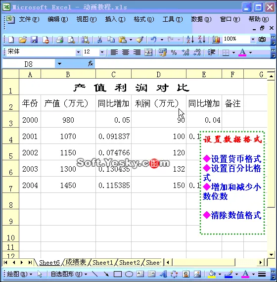The image size is (277, 282).
Task: Click the Insert Function fx button
Action: click(x=91, y=63)
